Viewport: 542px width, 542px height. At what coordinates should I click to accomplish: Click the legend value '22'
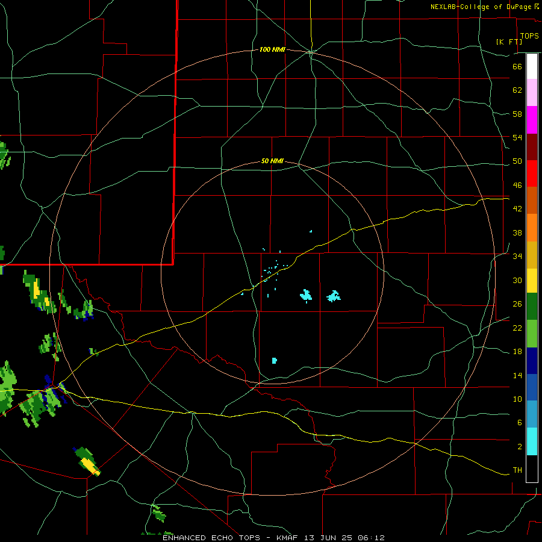[517, 328]
